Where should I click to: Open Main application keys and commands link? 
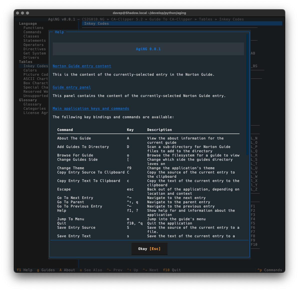coord(91,108)
